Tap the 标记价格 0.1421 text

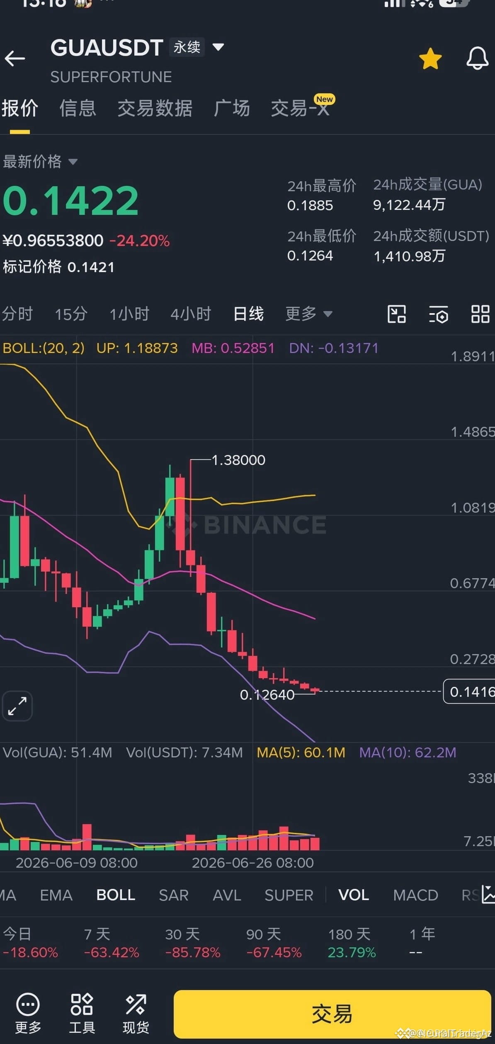58,267
